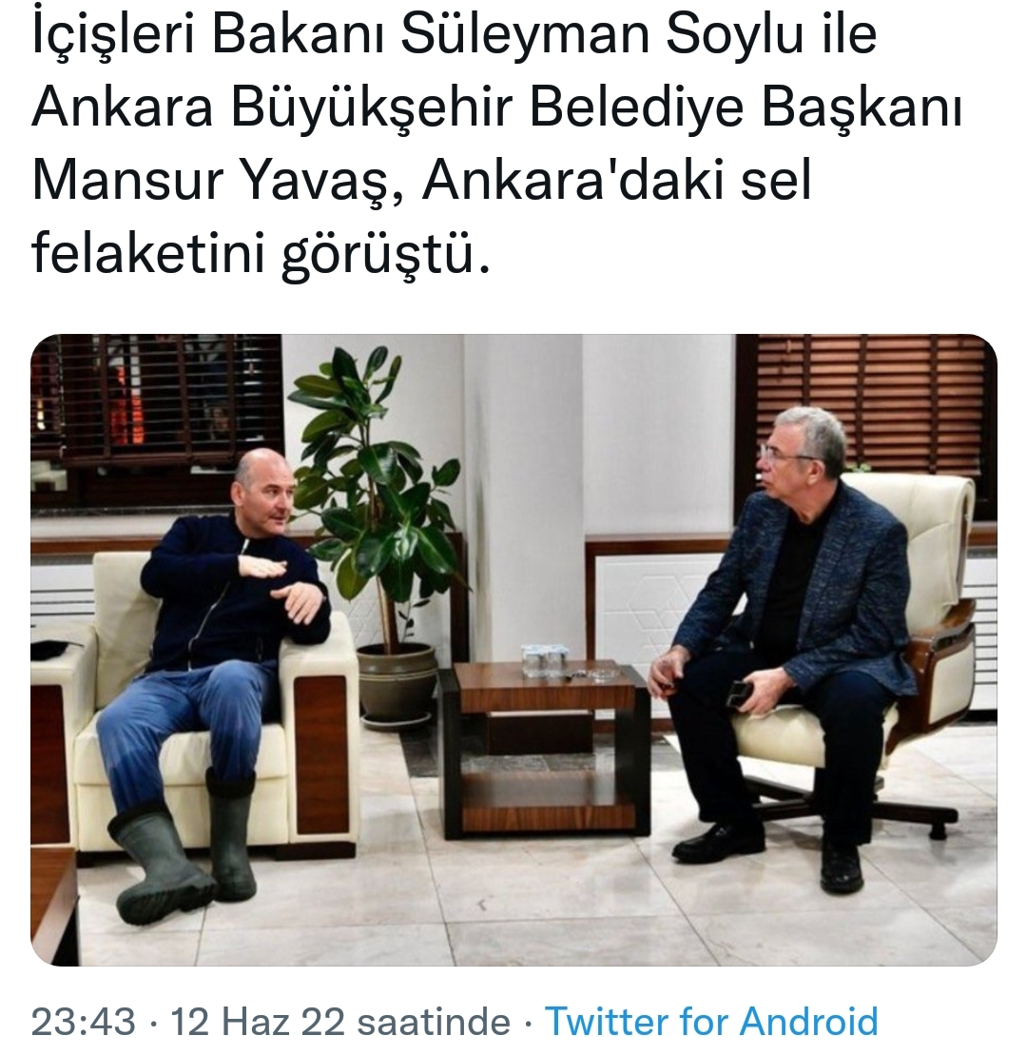Click the words felaketini görüştü

pos(261,256)
